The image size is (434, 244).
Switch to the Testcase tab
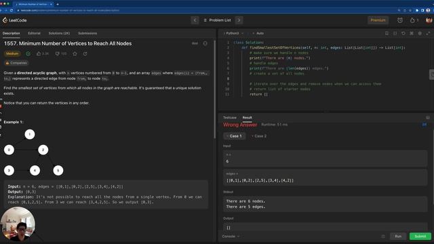(230, 117)
